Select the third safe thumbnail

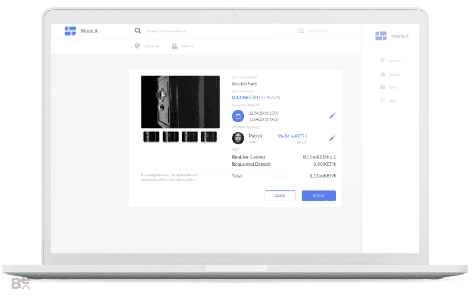click(x=190, y=137)
